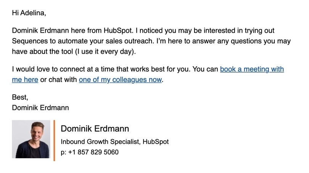Viewport: 309px width, 173px height.
Task: Click the "Best," sign-off line
Action: [20, 97]
